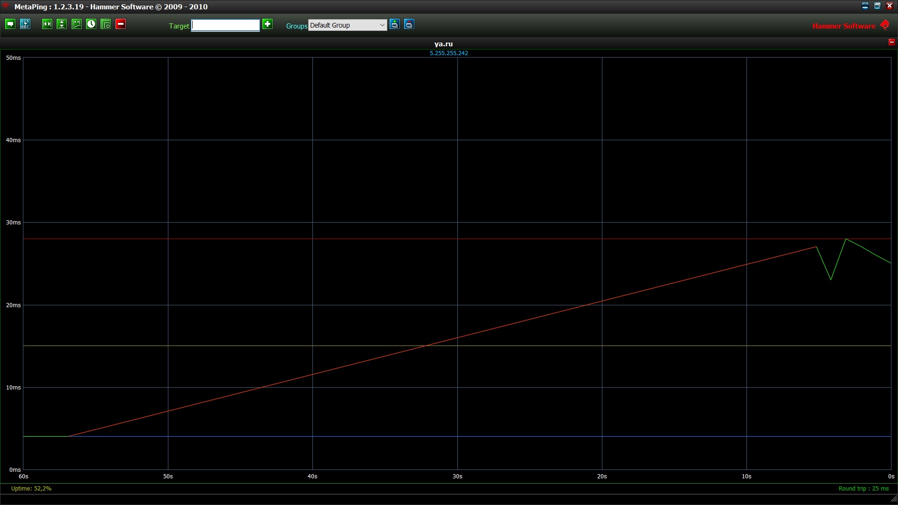This screenshot has height=505, width=898.
Task: Click the green clock interval icon
Action: (91, 24)
